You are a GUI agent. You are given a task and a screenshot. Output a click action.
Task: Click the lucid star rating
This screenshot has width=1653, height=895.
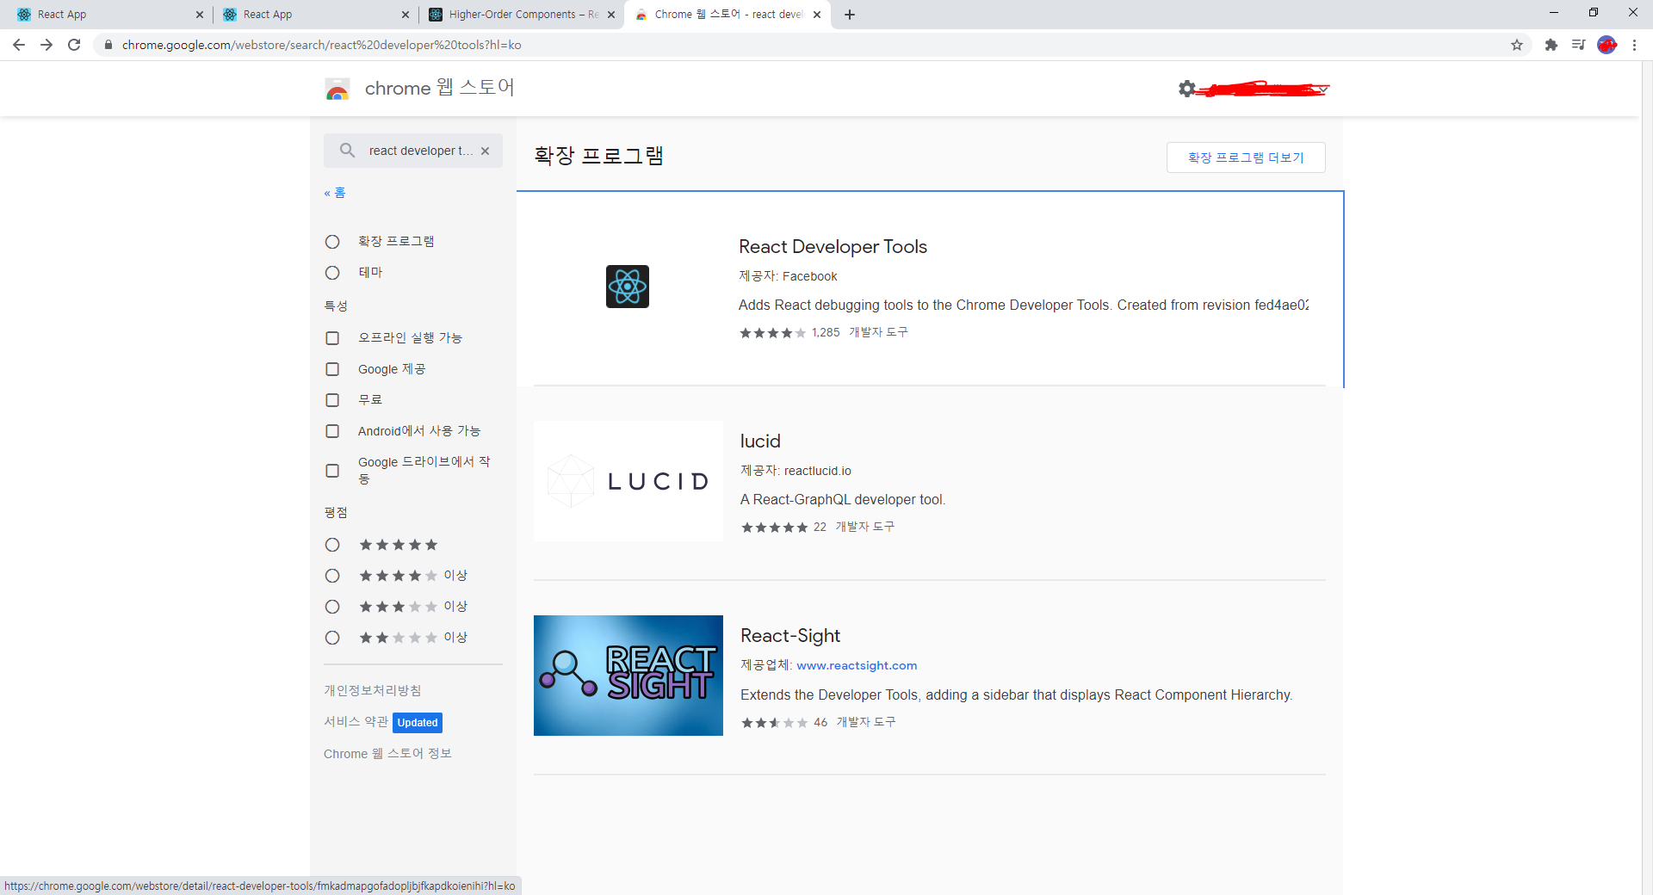click(775, 528)
